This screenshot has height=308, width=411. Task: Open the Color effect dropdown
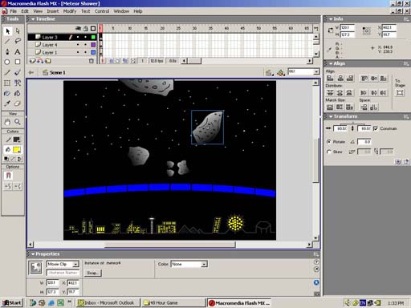pyautogui.click(x=189, y=264)
